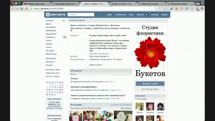Image resolution: width=215 pixels, height=121 pixels.
Task: Click the search field in VK header
Action: pyautogui.click(x=81, y=14)
